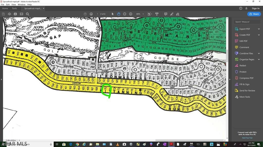Open the View menu
This screenshot has height=147, width=263.
[14, 5]
